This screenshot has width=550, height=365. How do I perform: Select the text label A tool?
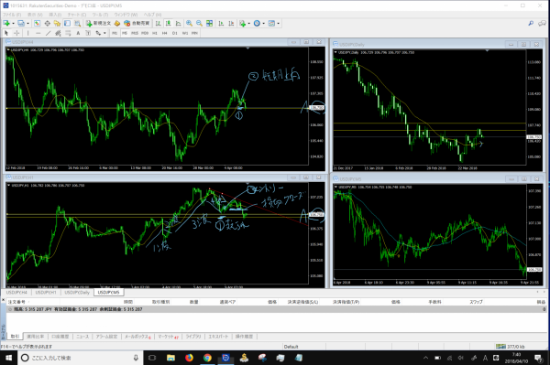[x=78, y=33]
